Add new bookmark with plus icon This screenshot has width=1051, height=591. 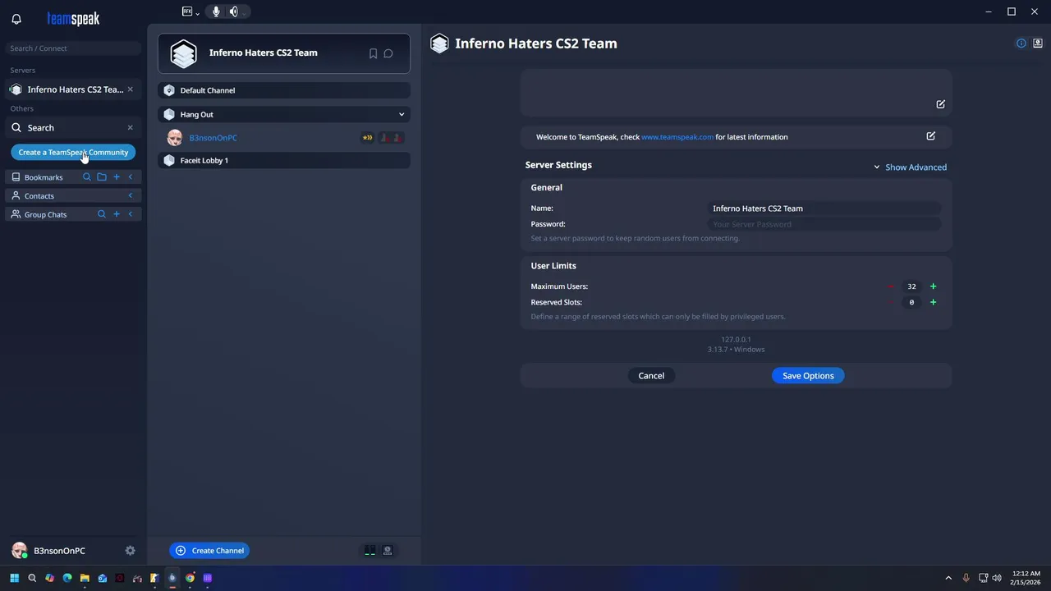pyautogui.click(x=117, y=177)
